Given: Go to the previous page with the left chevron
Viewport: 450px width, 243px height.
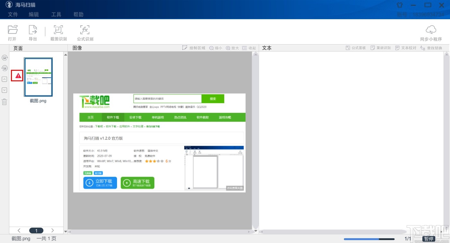Looking at the screenshot, I should pyautogui.click(x=19, y=231).
